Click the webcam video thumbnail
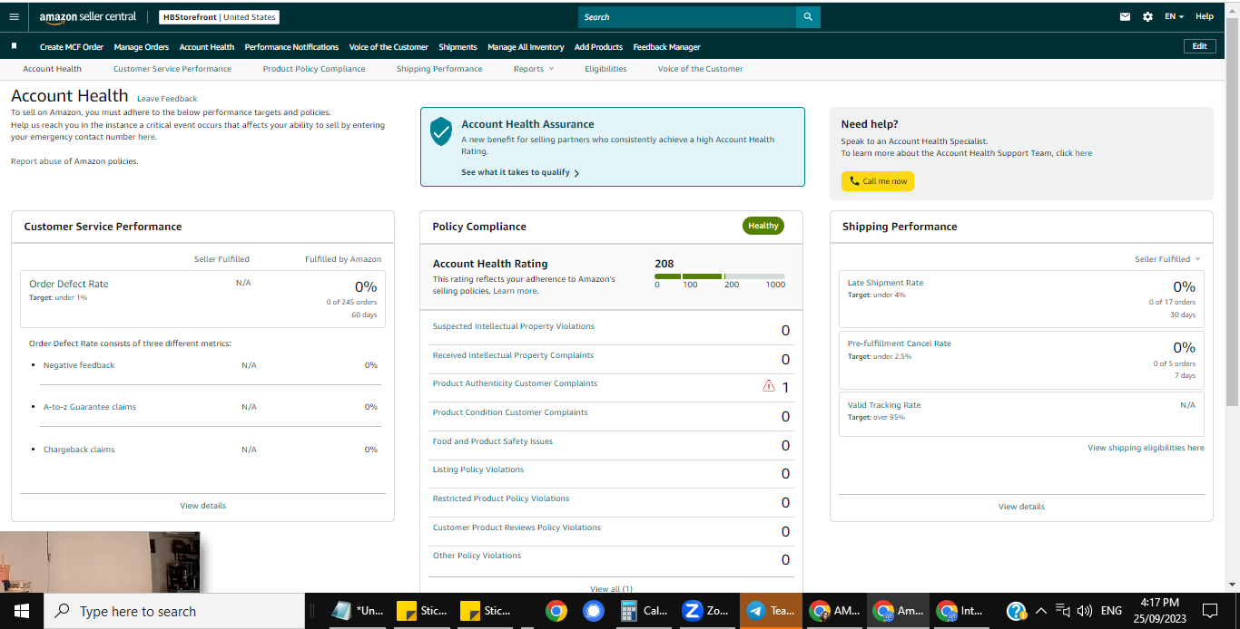This screenshot has height=629, width=1240. (100, 562)
